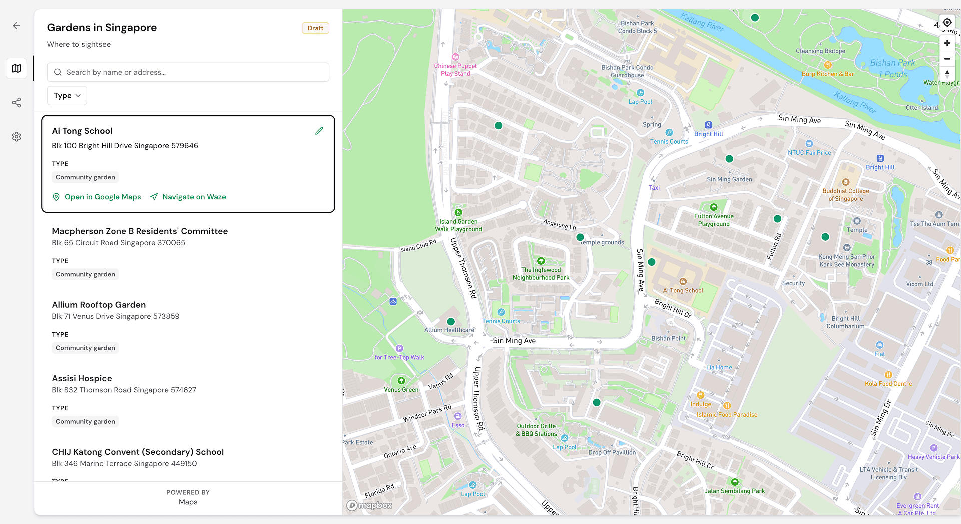Viewport: 961px width, 524px height.
Task: Click the Draft status badge
Action: (315, 28)
